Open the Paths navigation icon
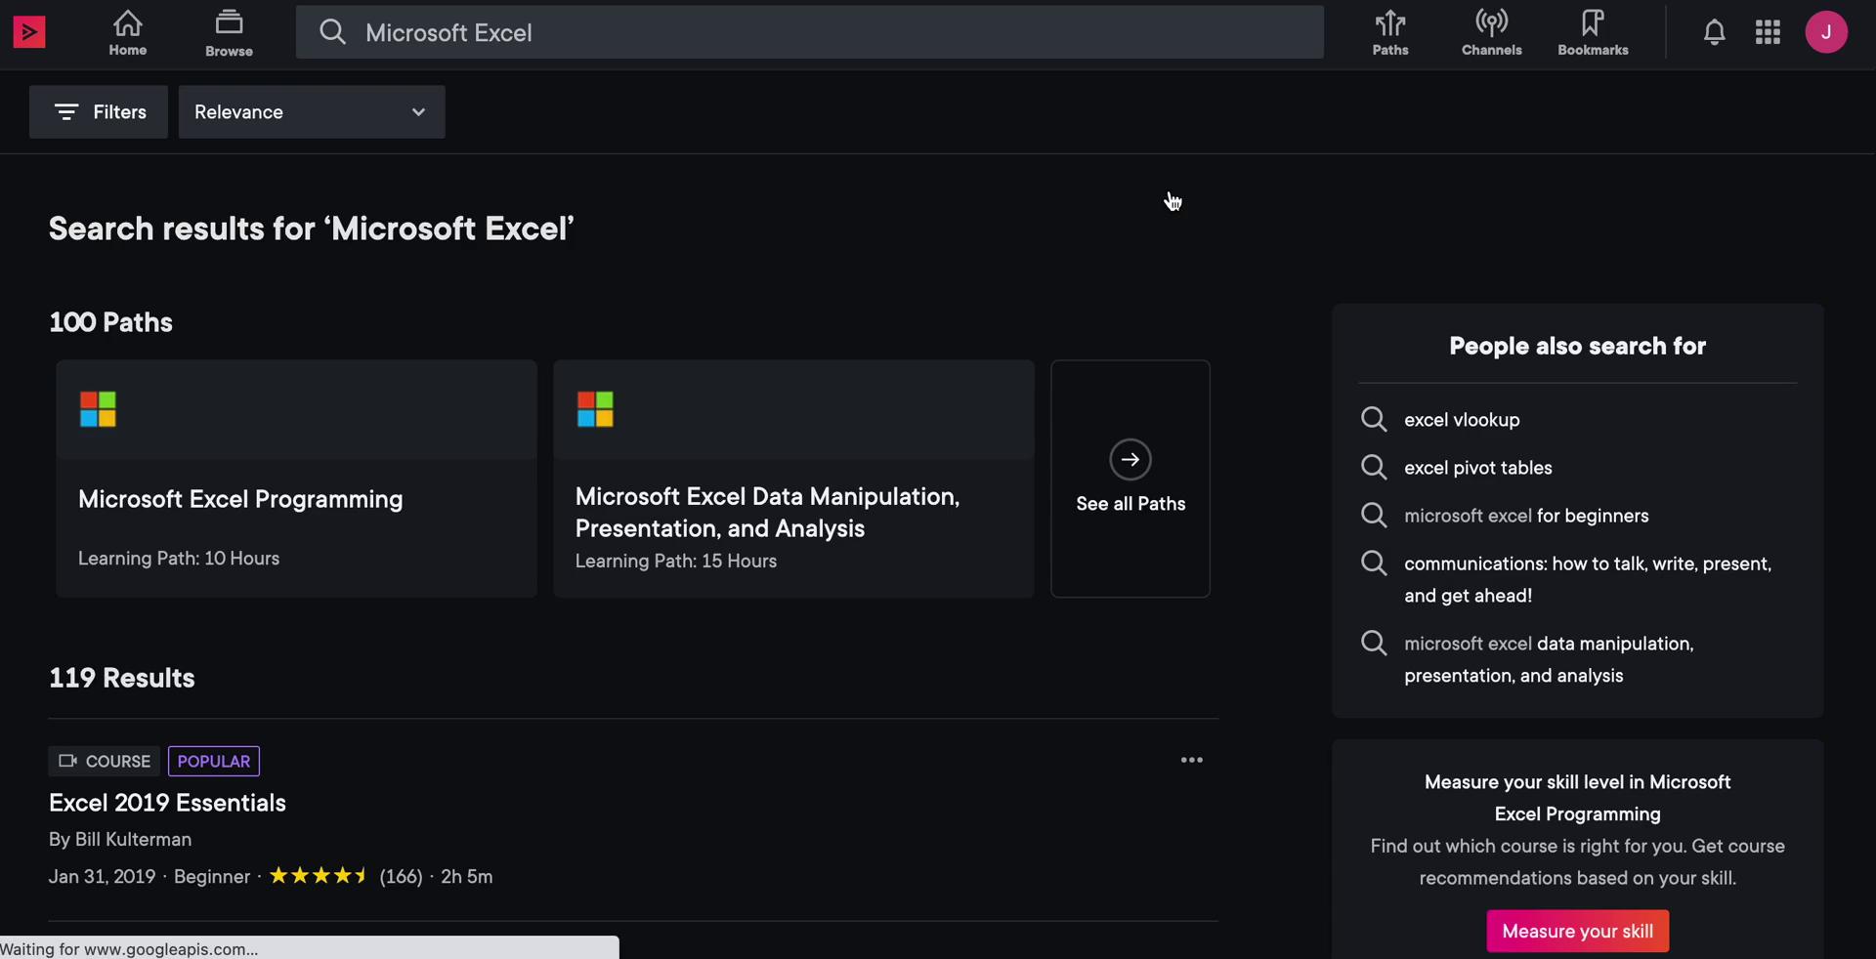 [1390, 21]
